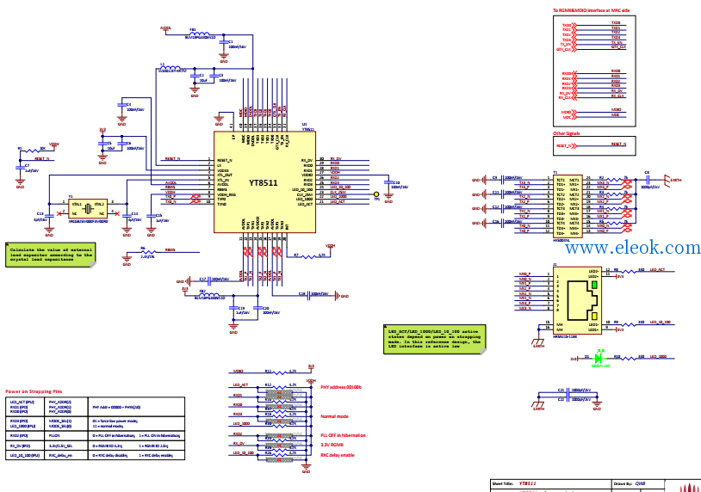The height and width of the screenshot is (492, 701).
Task: Select the C13 capacitor left of crystal
Action: [49, 215]
